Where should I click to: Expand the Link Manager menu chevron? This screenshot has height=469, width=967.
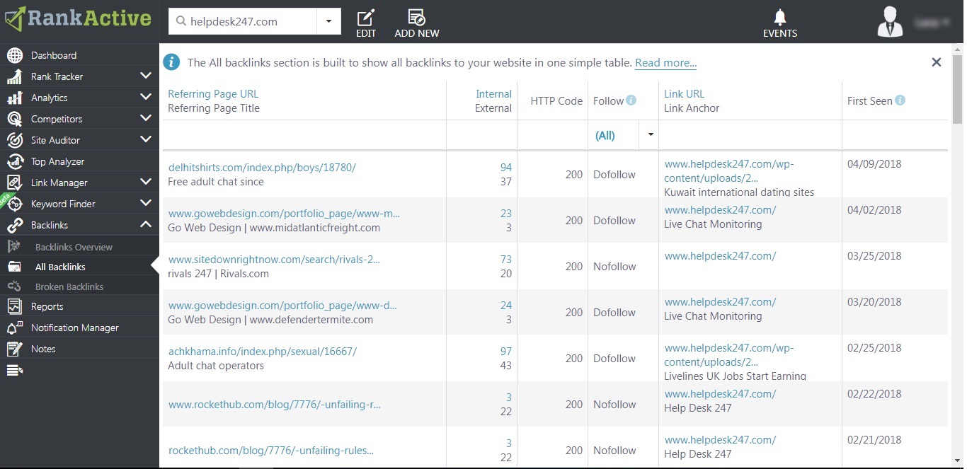point(146,182)
